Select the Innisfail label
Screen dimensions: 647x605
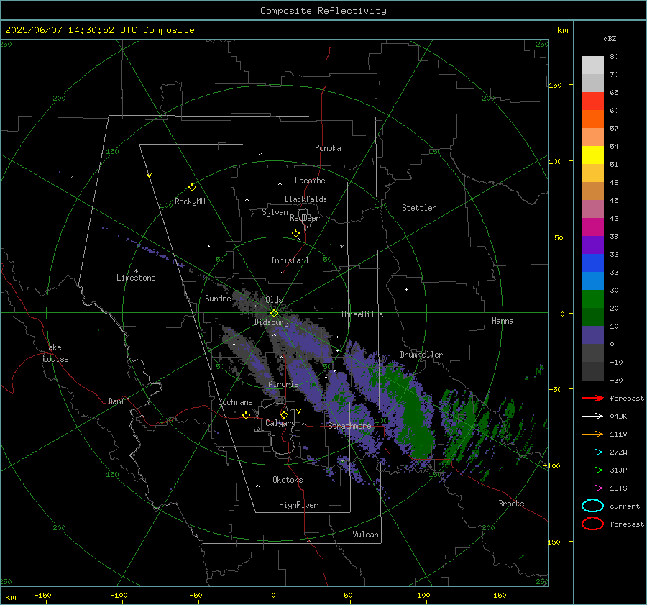tap(290, 260)
